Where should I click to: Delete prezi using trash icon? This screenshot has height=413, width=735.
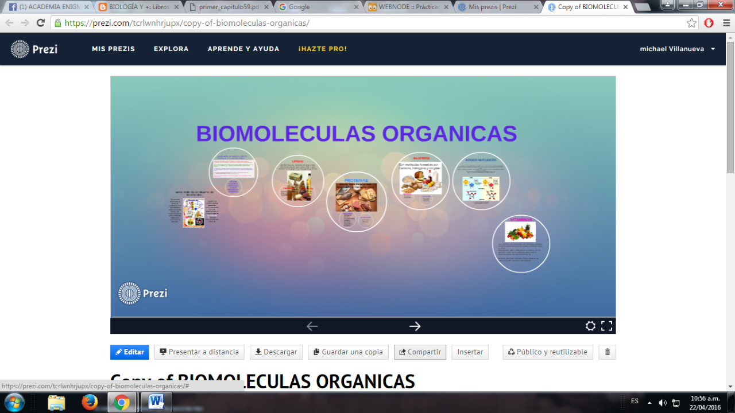[x=607, y=352]
